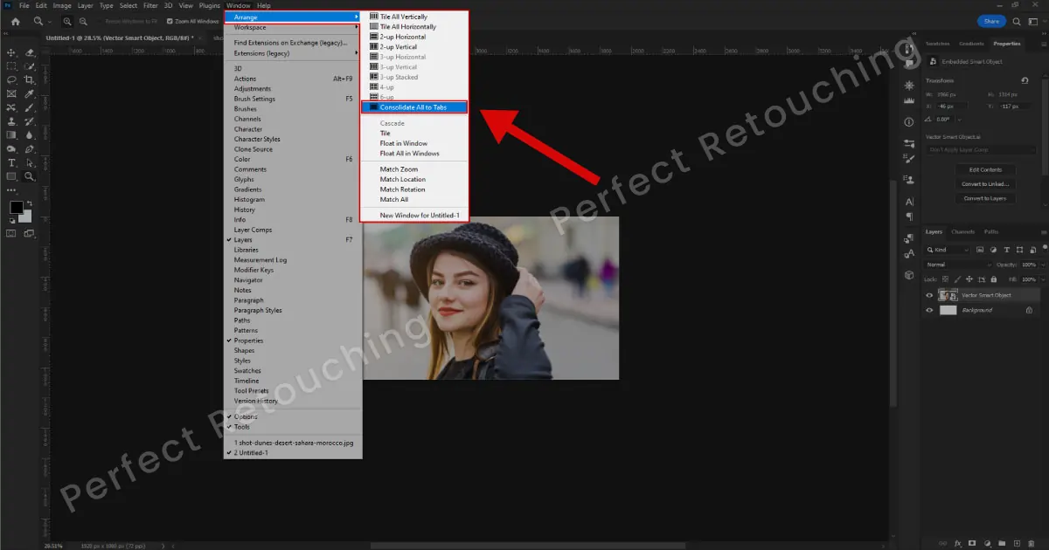1049x550 pixels.
Task: Enable lock transparent pixels in Layers panel
Action: [945, 279]
